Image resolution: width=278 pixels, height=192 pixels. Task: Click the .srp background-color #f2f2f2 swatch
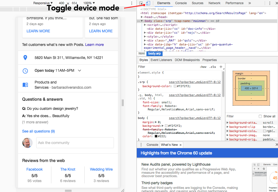click(175, 86)
